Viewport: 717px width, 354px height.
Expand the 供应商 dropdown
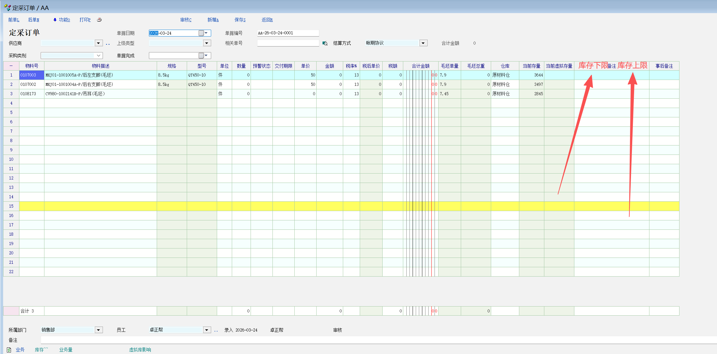[99, 43]
